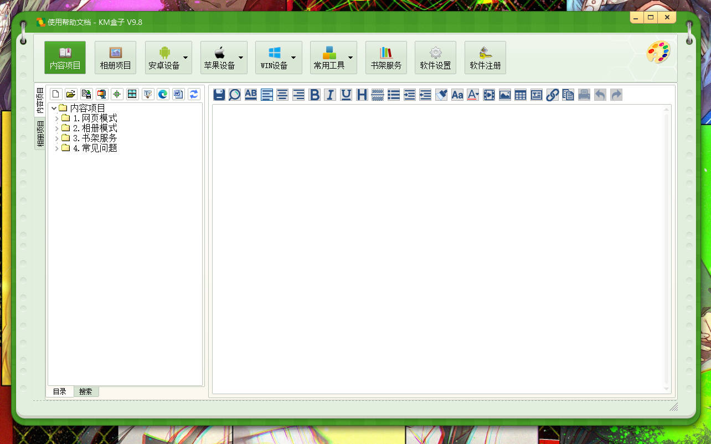The height and width of the screenshot is (444, 711).
Task: Toggle bold formatting
Action: coord(314,95)
